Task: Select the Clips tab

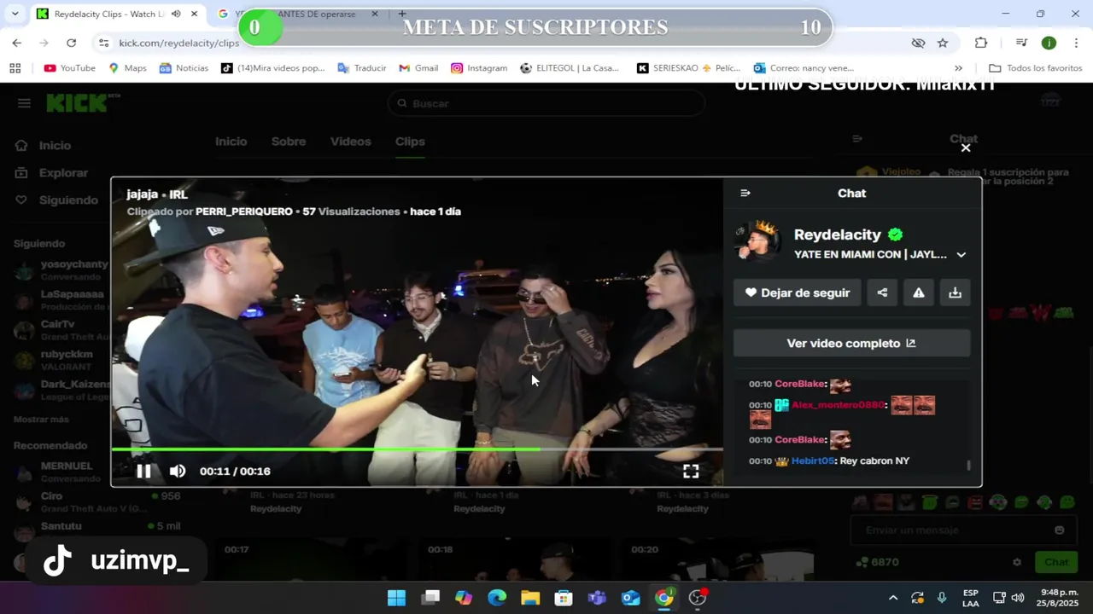Action: click(410, 142)
